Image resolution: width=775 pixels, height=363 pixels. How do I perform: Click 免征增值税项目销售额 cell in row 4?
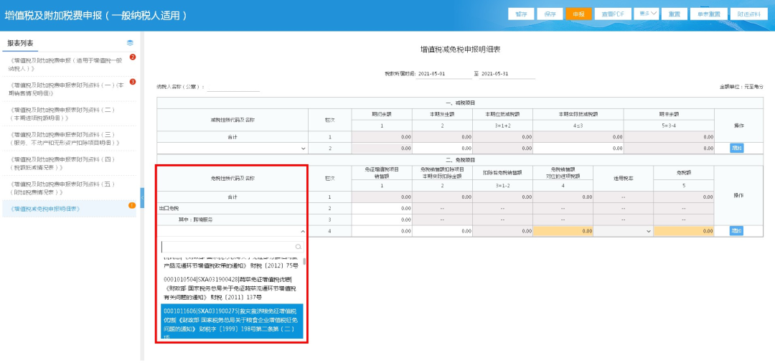(382, 230)
